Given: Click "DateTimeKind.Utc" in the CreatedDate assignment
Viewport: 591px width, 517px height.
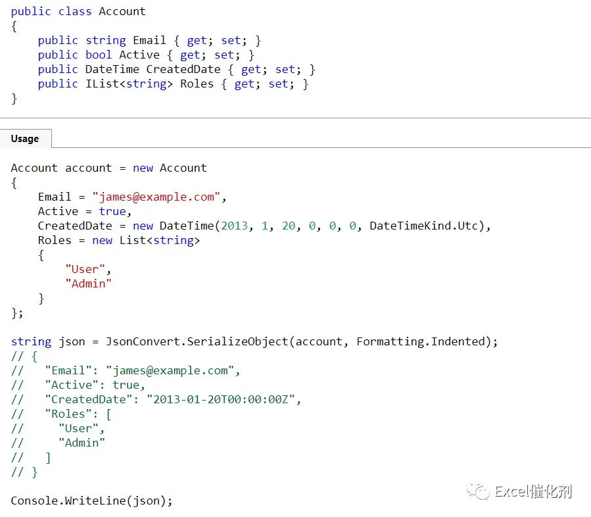Looking at the screenshot, I should (x=424, y=226).
